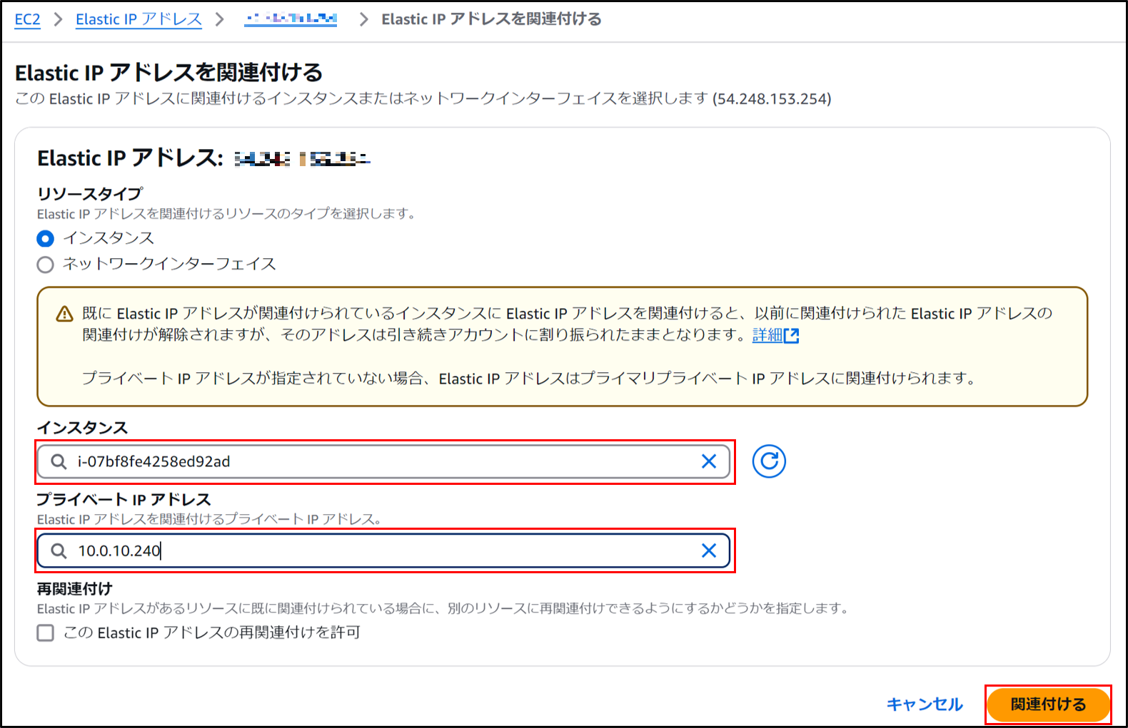Click the refresh instances list icon
Image resolution: width=1128 pixels, height=728 pixels.
pyautogui.click(x=769, y=461)
